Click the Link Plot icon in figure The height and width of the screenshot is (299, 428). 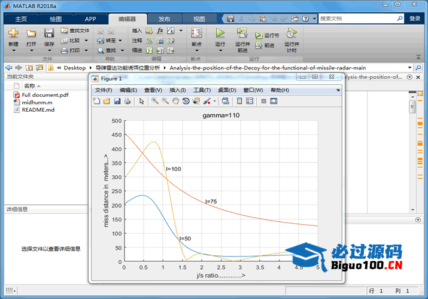point(226,101)
